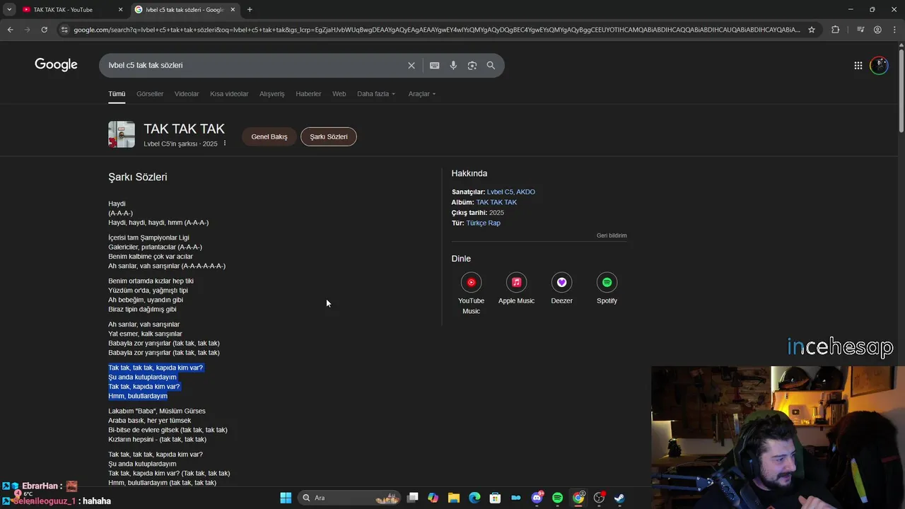The image size is (905, 509).
Task: Listen on YouTube Music
Action: click(x=471, y=293)
